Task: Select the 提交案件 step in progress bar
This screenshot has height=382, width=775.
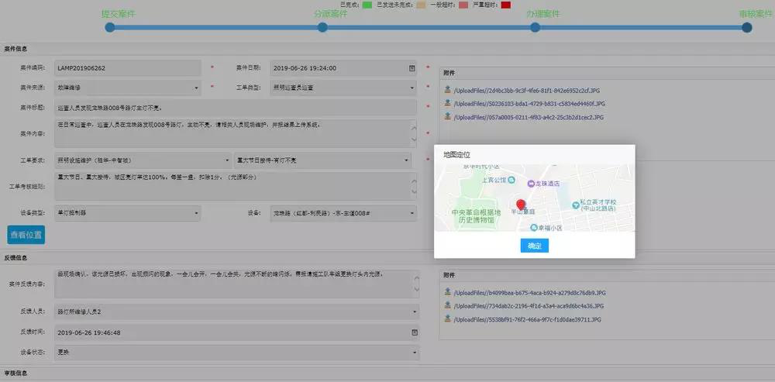Action: coord(110,27)
